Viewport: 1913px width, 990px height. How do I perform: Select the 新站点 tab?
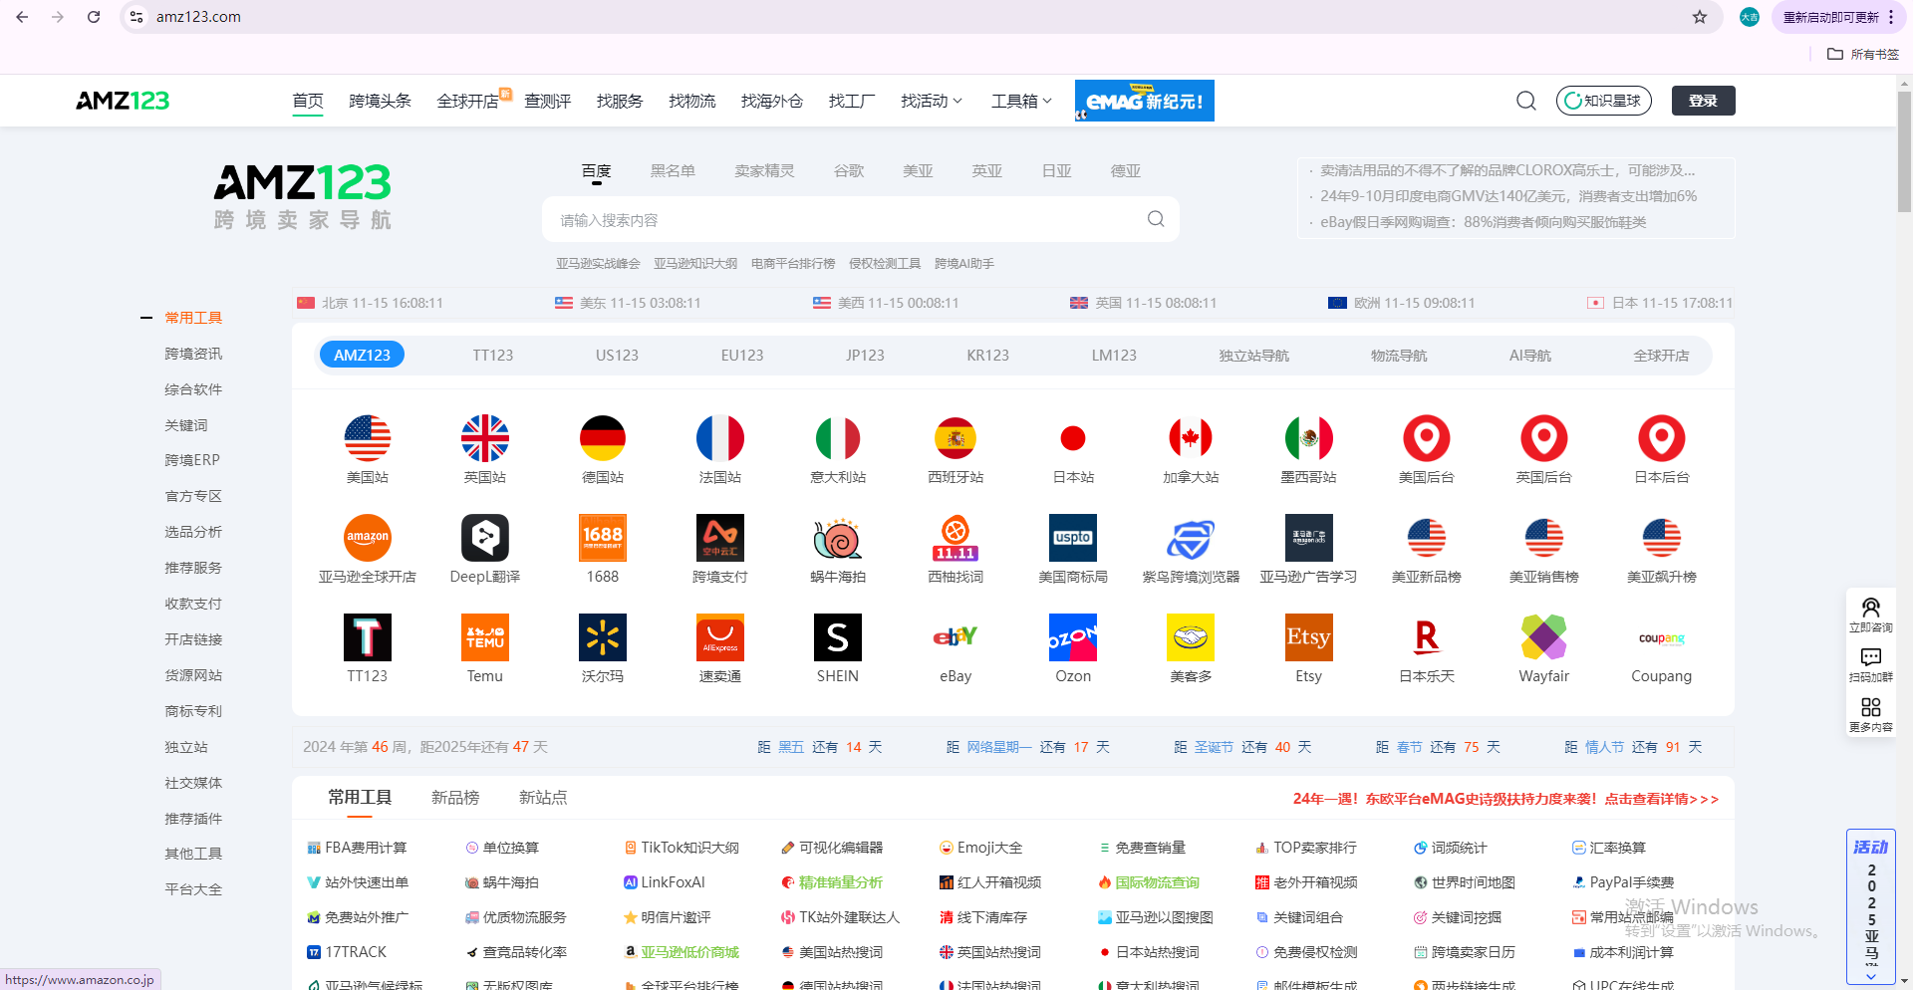[x=543, y=797]
